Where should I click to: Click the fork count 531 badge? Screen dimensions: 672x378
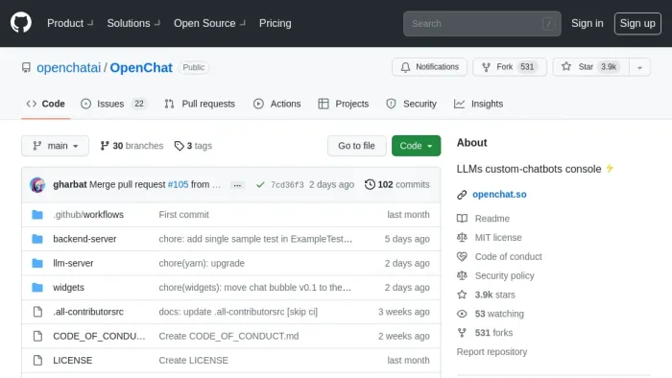tap(527, 67)
